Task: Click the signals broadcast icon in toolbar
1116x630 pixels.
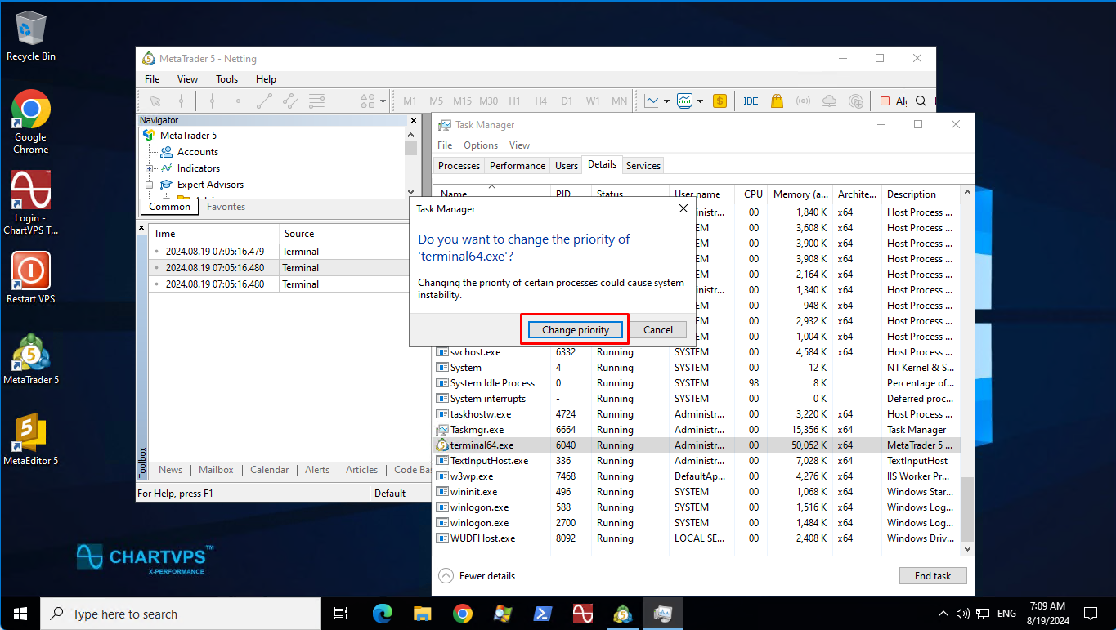Action: 803,101
